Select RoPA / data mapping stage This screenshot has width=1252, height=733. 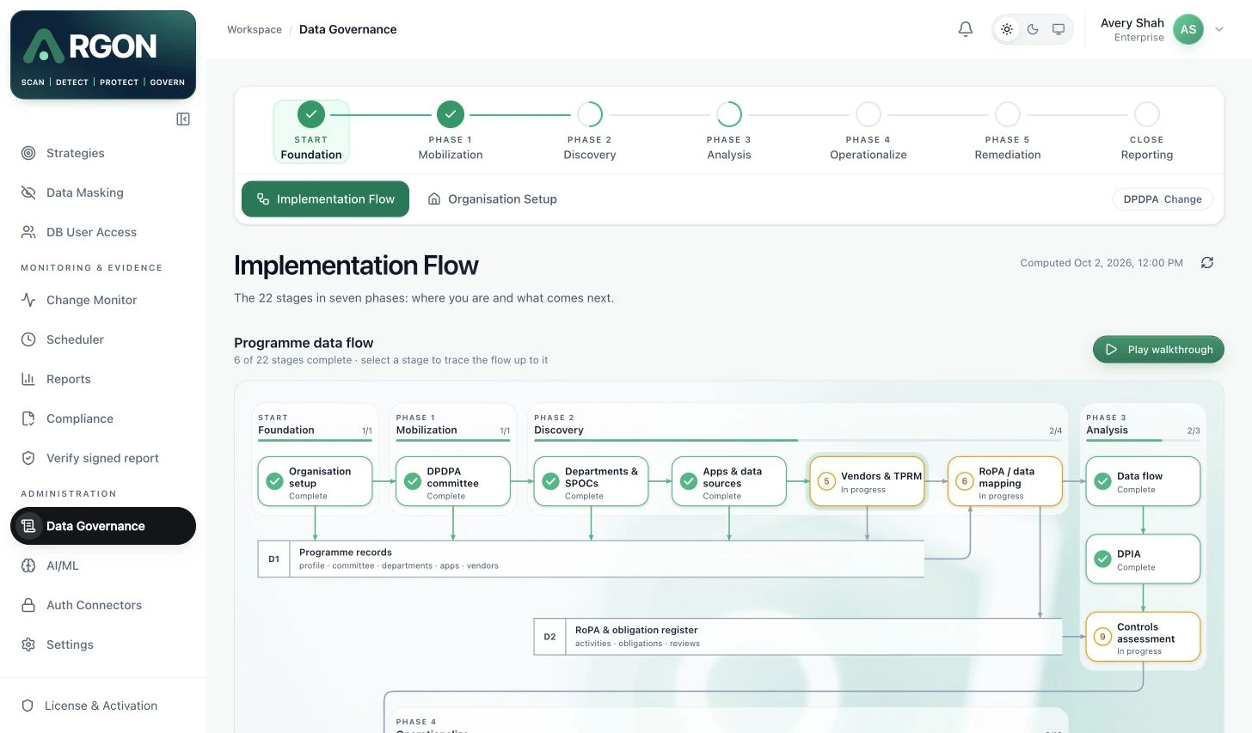(x=1005, y=481)
